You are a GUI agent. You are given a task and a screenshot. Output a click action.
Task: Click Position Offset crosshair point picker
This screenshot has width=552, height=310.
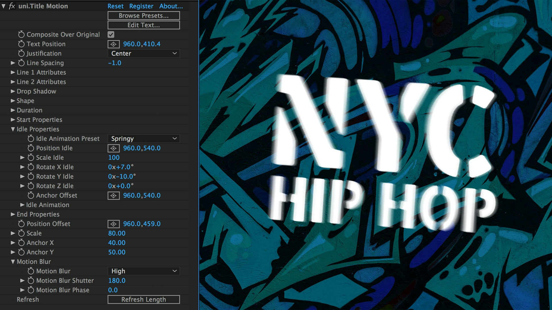[x=113, y=224]
